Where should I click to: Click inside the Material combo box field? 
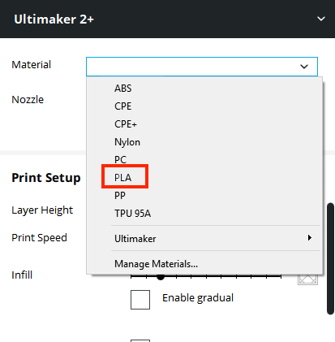coord(202,67)
